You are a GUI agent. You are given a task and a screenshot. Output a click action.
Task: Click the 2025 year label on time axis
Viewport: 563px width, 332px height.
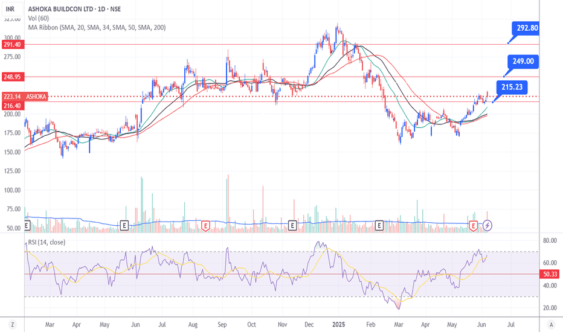[x=339, y=325]
